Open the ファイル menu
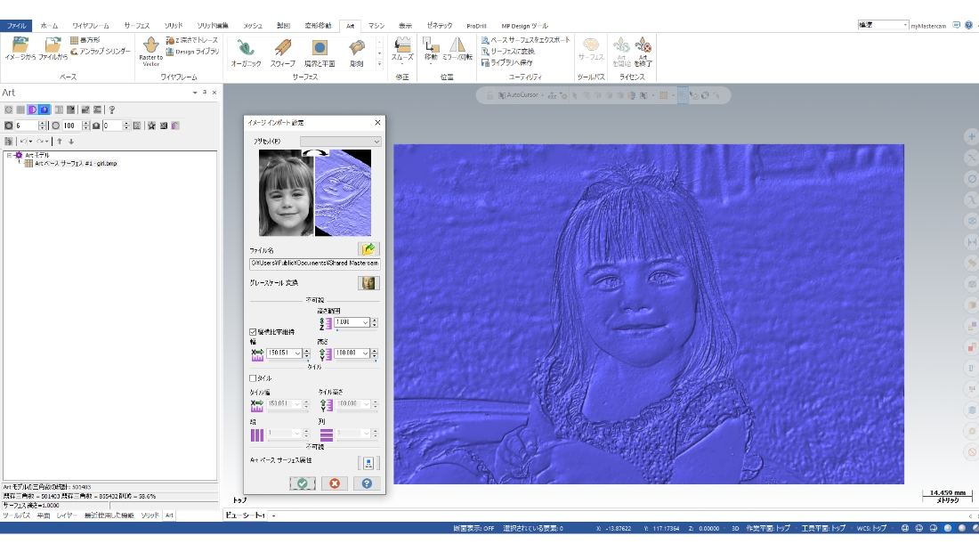This screenshot has width=979, height=552. tap(16, 26)
